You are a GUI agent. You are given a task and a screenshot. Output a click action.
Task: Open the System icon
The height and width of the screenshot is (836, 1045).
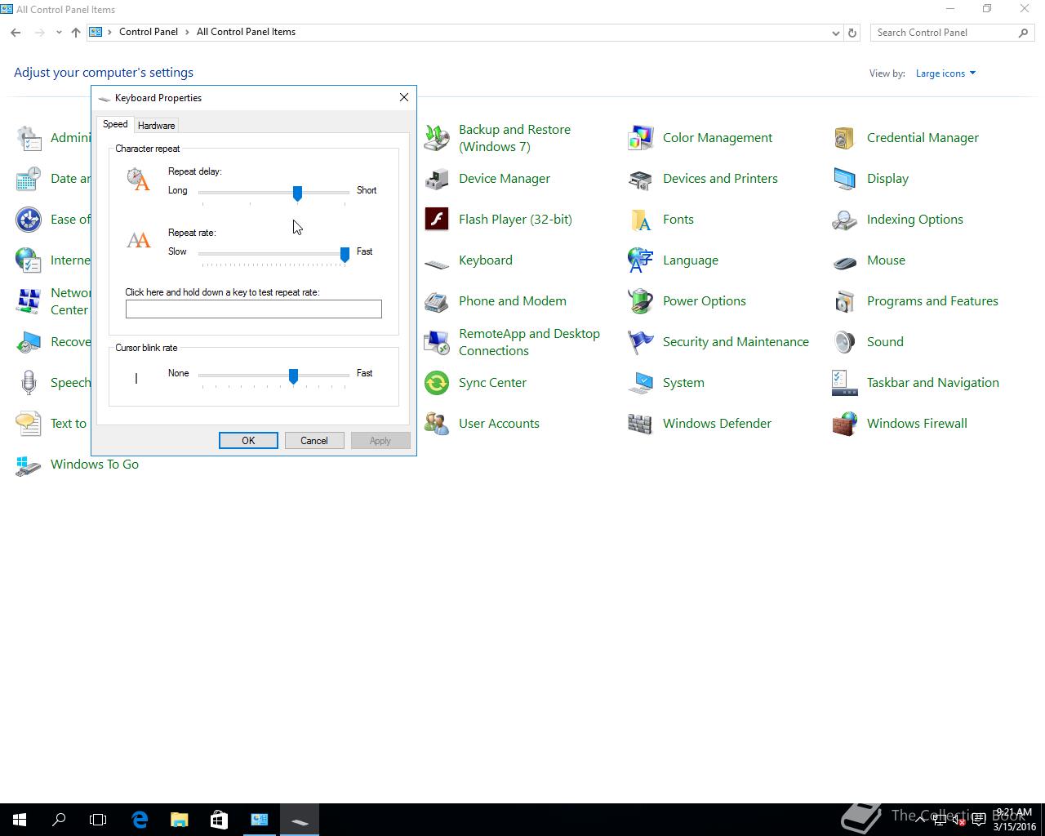(641, 383)
